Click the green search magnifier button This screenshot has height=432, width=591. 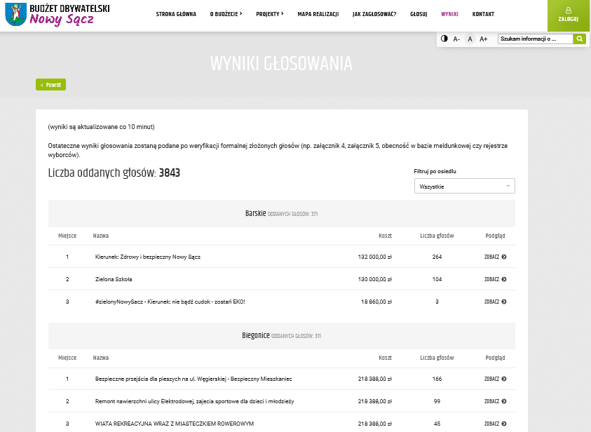tap(579, 39)
